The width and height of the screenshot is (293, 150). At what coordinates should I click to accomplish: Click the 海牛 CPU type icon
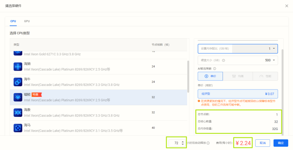18,82
